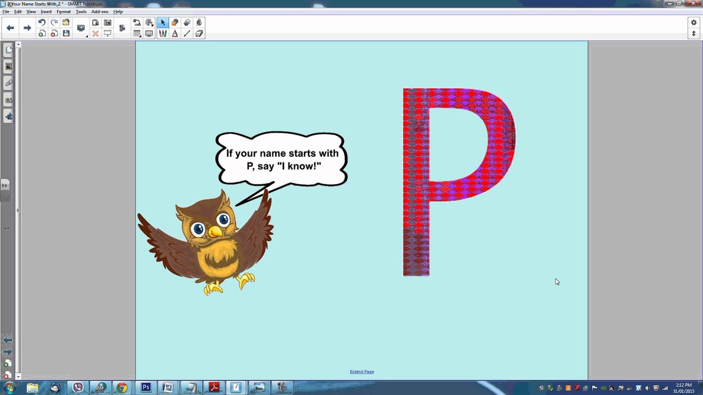Select the Shapes tool

pyautogui.click(x=175, y=22)
